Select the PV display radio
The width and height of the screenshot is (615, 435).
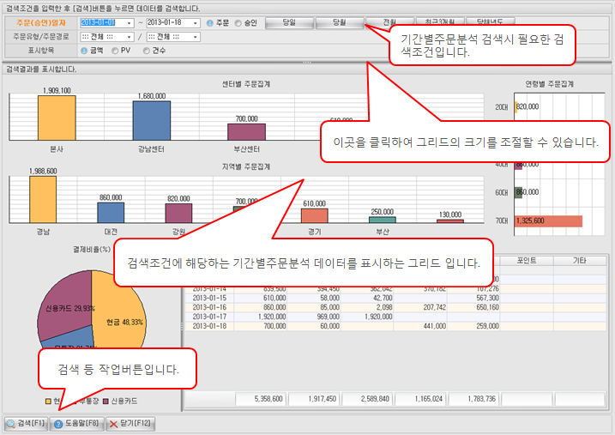click(x=115, y=51)
